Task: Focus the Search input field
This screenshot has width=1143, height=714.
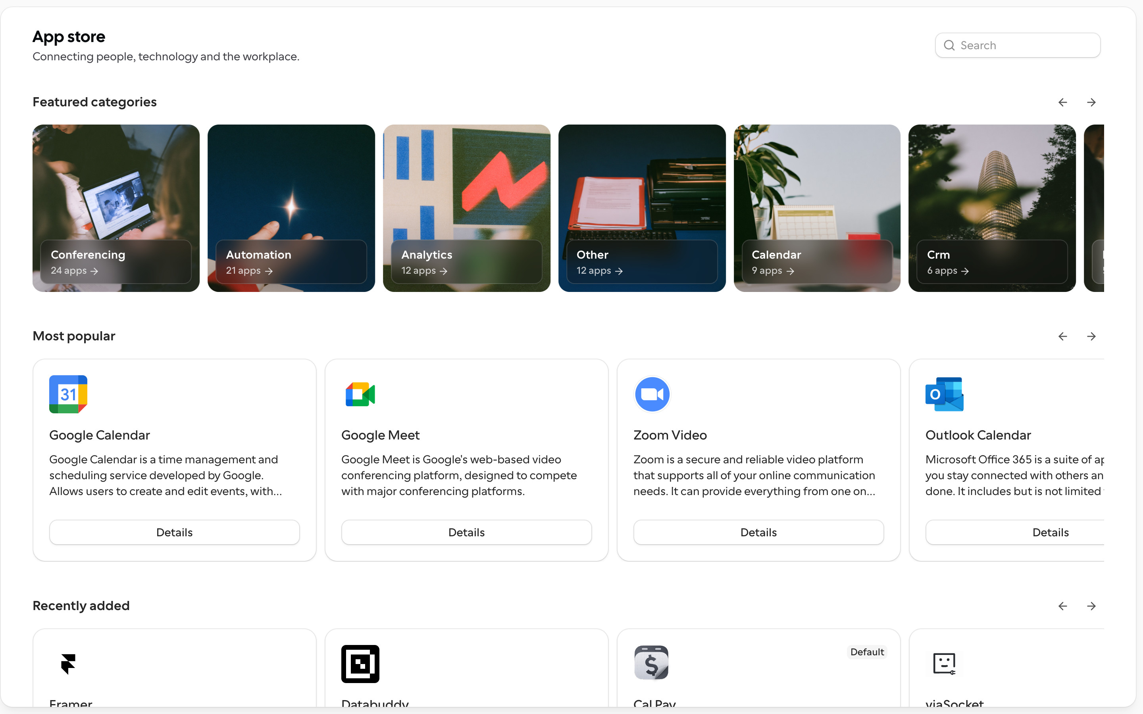Action: [x=1017, y=45]
